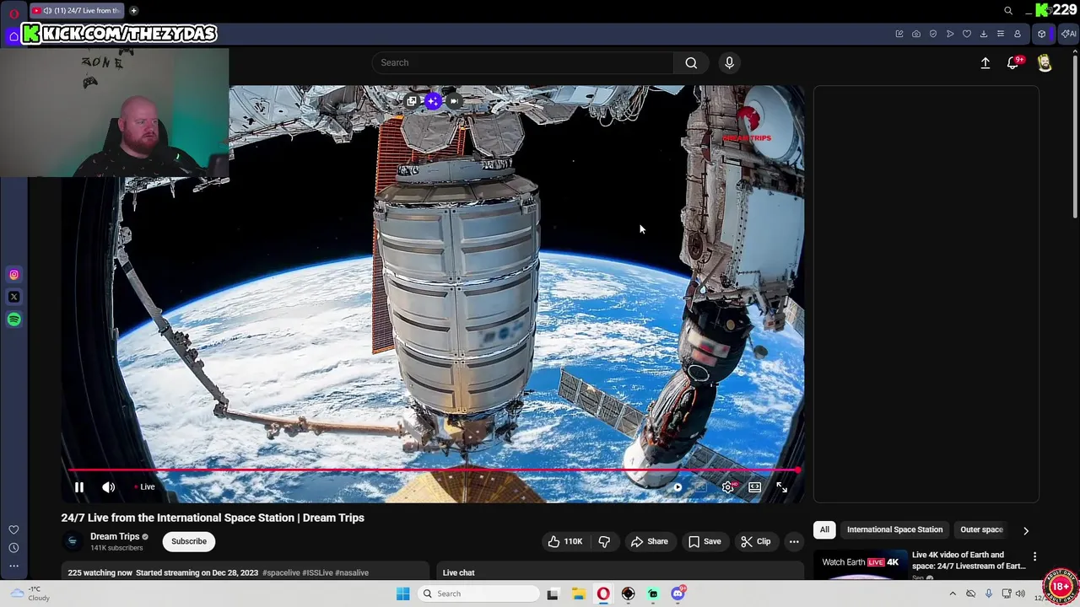The height and width of the screenshot is (607, 1080).
Task: Add page to Opera bookmarks heart
Action: [967, 34]
